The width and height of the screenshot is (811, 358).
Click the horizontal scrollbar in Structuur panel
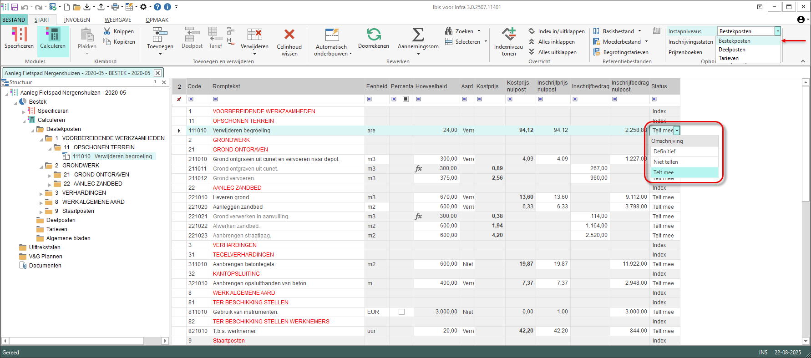point(76,341)
